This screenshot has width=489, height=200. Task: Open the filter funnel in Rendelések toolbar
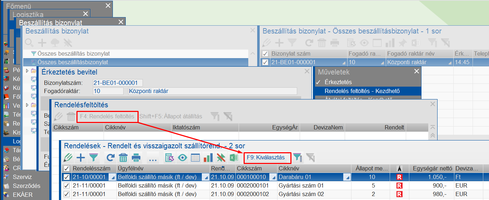click(x=94, y=157)
